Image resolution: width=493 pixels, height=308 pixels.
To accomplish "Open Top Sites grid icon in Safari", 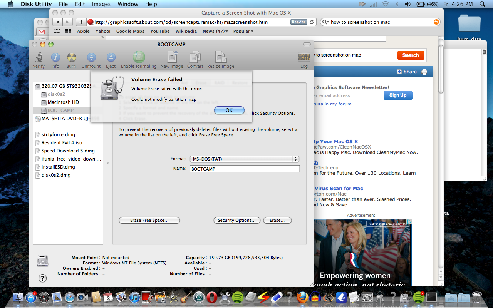I will click(x=68, y=31).
